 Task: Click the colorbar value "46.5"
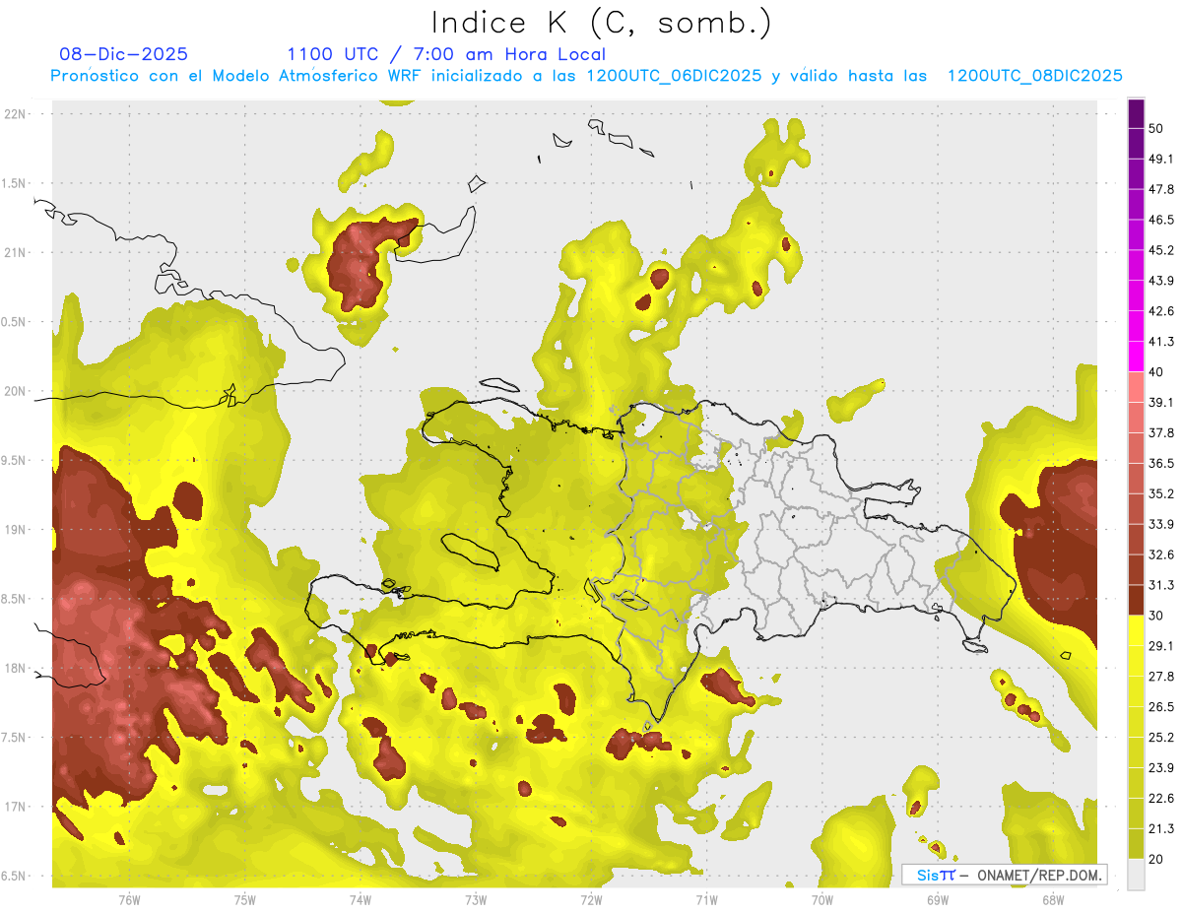(1161, 220)
